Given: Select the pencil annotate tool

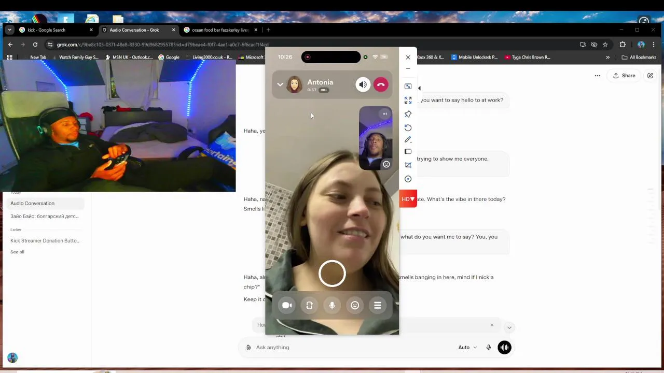Looking at the screenshot, I should 408,140.
